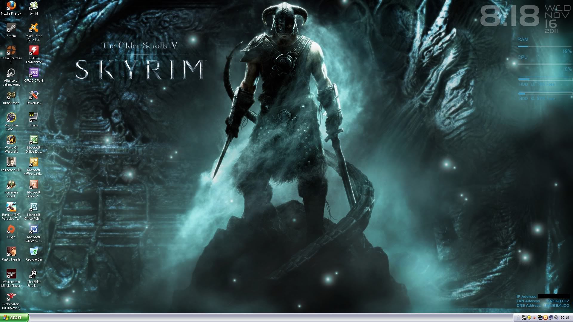Image resolution: width=573 pixels, height=322 pixels.
Task: Open avast from the orange tray icon
Action: point(546,318)
